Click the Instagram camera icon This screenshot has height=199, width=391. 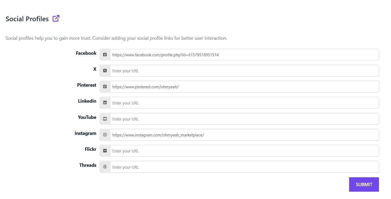pos(105,135)
